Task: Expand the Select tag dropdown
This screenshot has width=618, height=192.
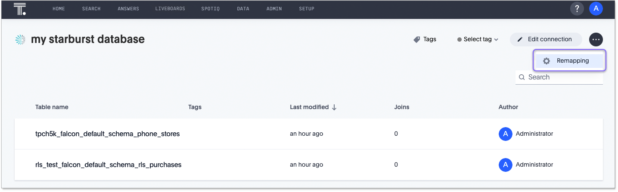Action: 478,40
